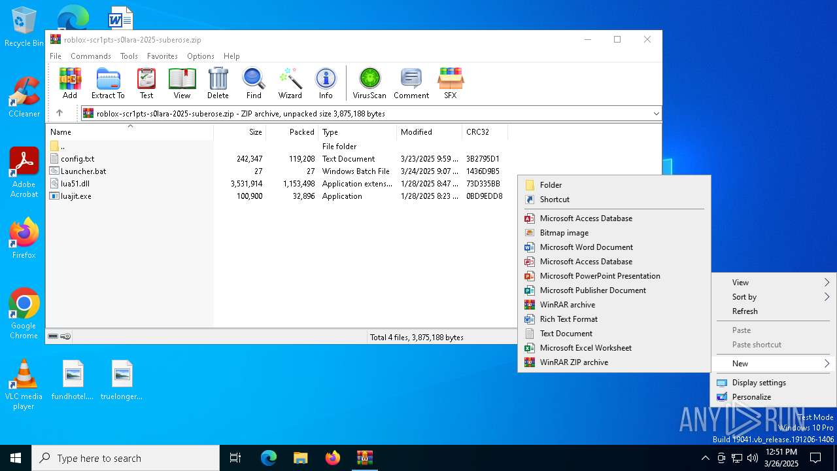The width and height of the screenshot is (837, 471).
Task: Open the View toolbar icon in WinRAR
Action: pos(182,83)
